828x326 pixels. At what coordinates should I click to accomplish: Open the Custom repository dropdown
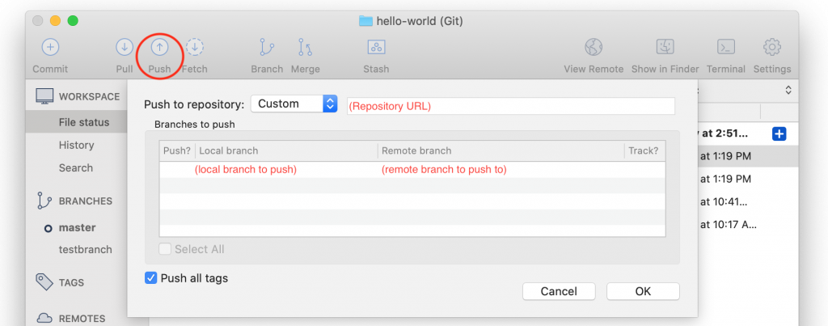(294, 104)
